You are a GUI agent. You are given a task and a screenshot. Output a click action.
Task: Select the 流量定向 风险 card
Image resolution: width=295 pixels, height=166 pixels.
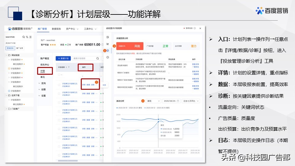(130, 46)
